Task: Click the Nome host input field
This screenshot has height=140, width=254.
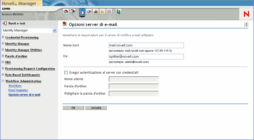Action: click(x=146, y=45)
